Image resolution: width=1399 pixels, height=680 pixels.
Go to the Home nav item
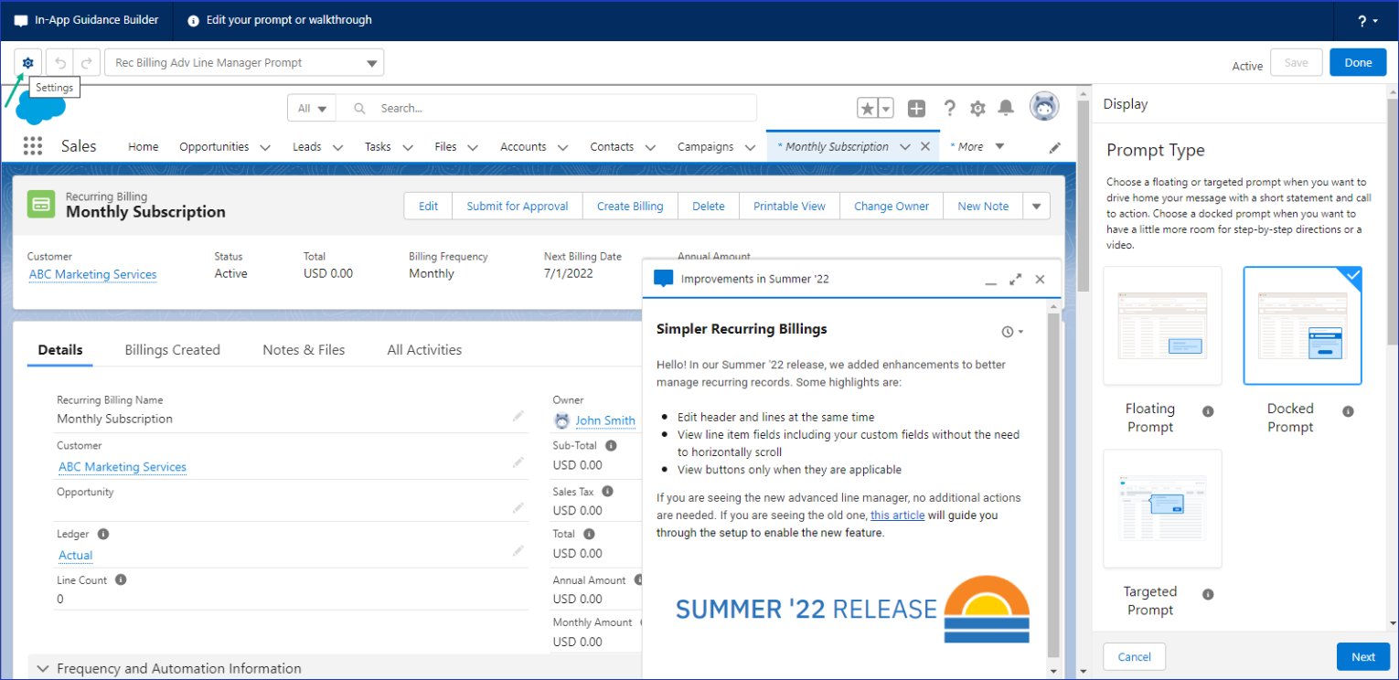pyautogui.click(x=144, y=146)
